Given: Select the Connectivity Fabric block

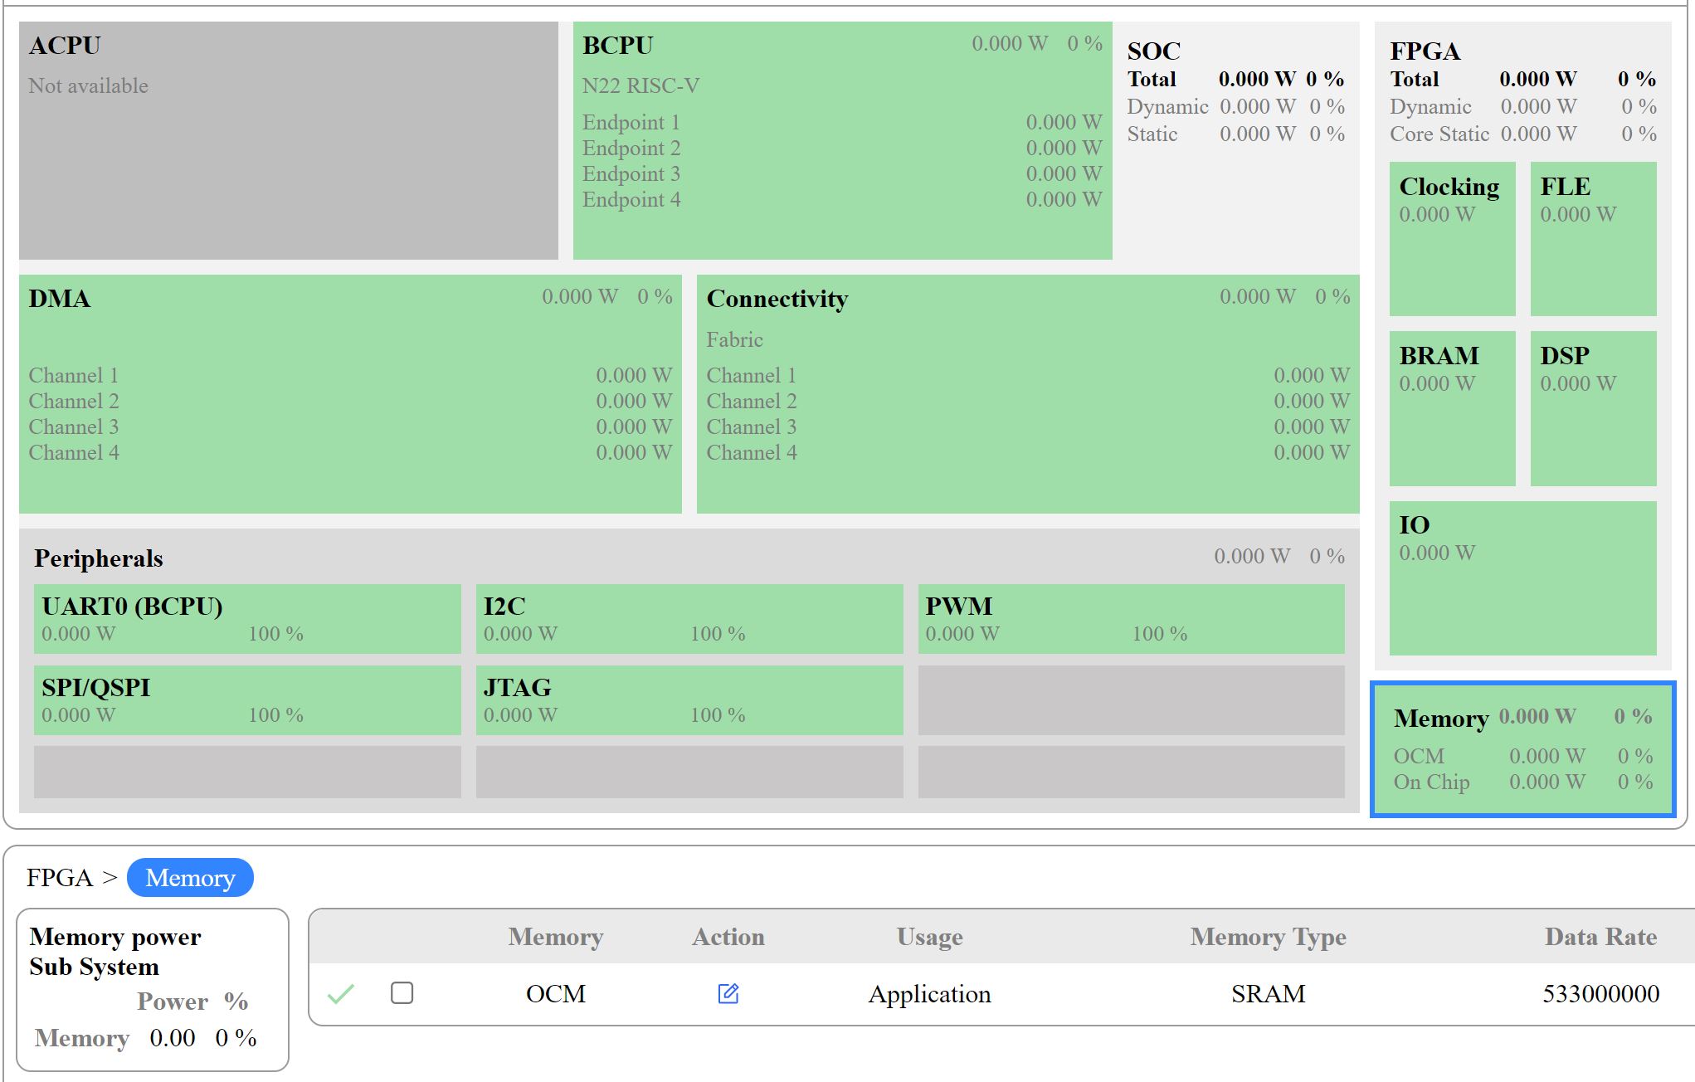Looking at the screenshot, I should point(1028,394).
